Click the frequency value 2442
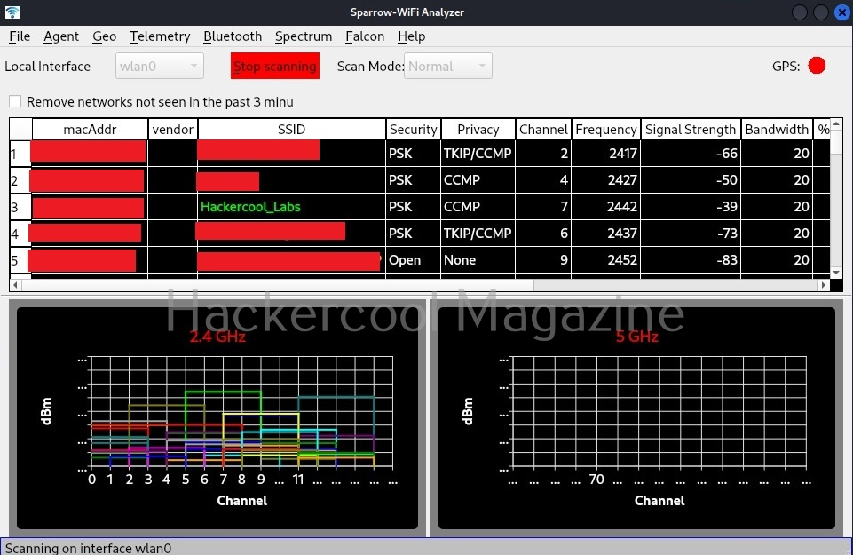This screenshot has height=555, width=853. click(622, 207)
